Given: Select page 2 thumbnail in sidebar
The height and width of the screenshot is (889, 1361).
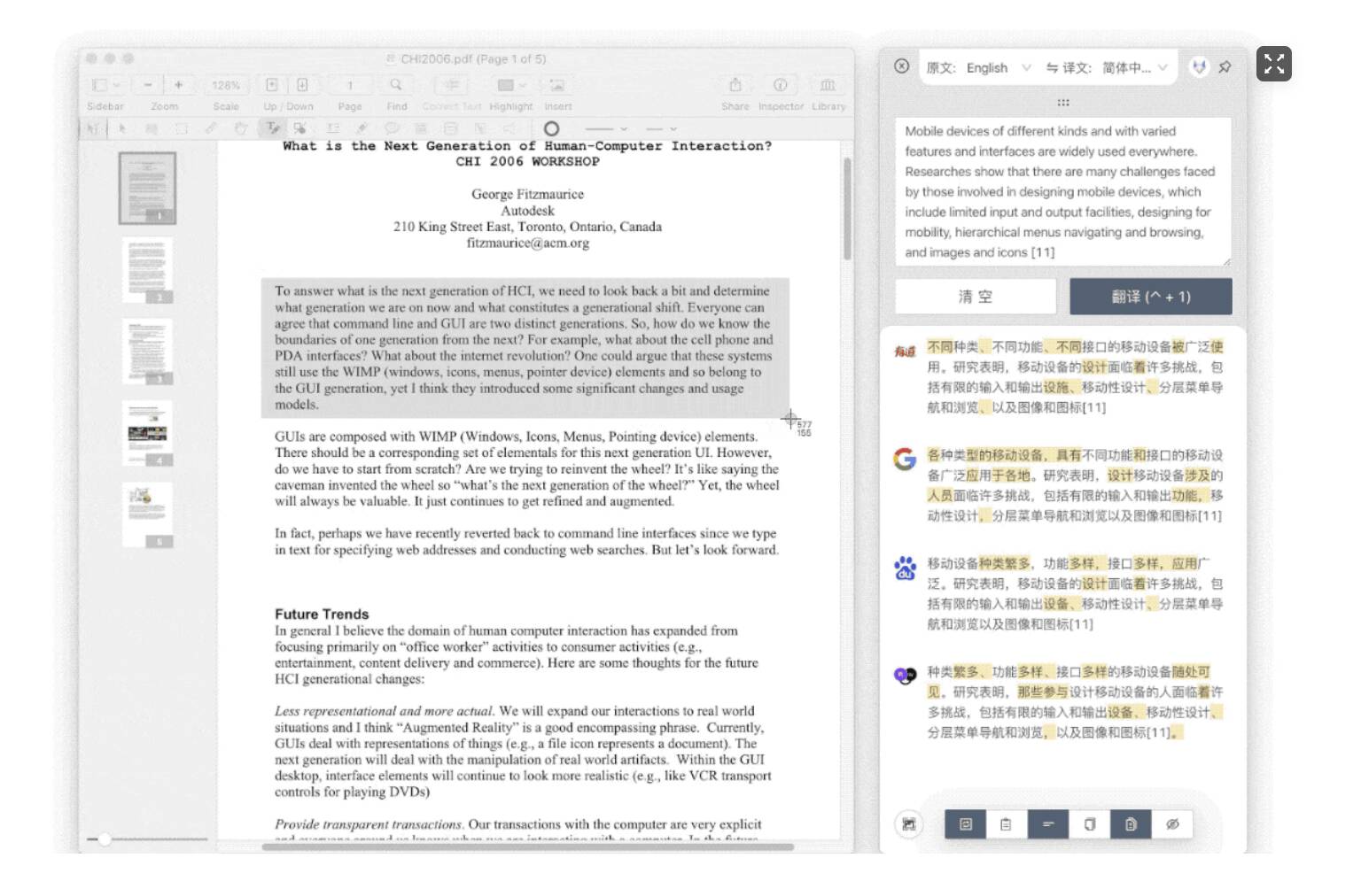Looking at the screenshot, I should (x=147, y=270).
